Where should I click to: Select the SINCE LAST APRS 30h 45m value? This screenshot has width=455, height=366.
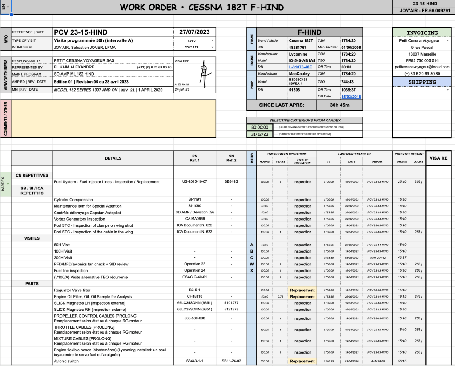(x=340, y=105)
